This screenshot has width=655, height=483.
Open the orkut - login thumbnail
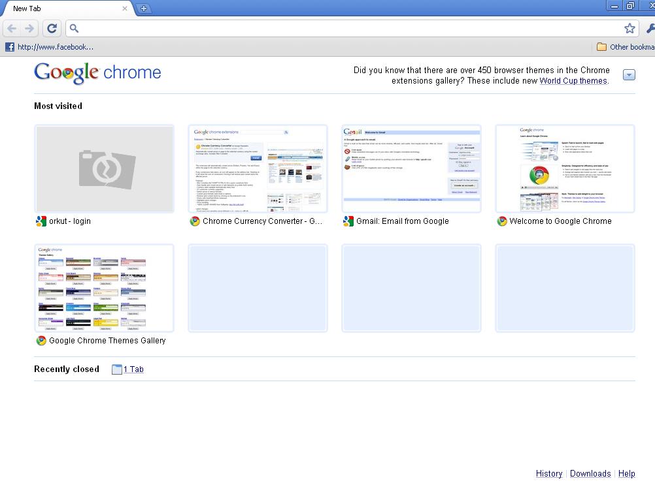click(x=104, y=169)
